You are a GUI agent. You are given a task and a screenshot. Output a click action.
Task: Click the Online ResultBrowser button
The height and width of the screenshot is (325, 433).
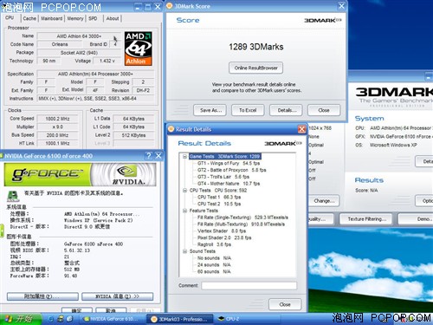(255, 68)
